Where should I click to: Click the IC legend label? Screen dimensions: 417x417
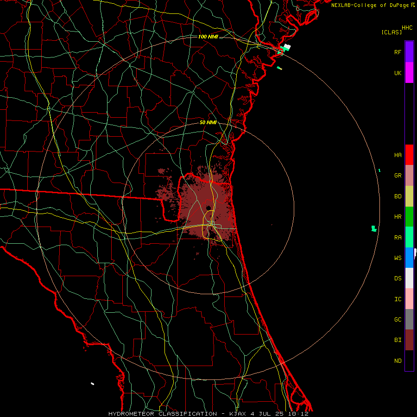point(398,299)
